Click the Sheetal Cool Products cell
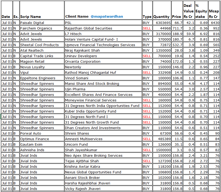221x192 pixels. 42,45
